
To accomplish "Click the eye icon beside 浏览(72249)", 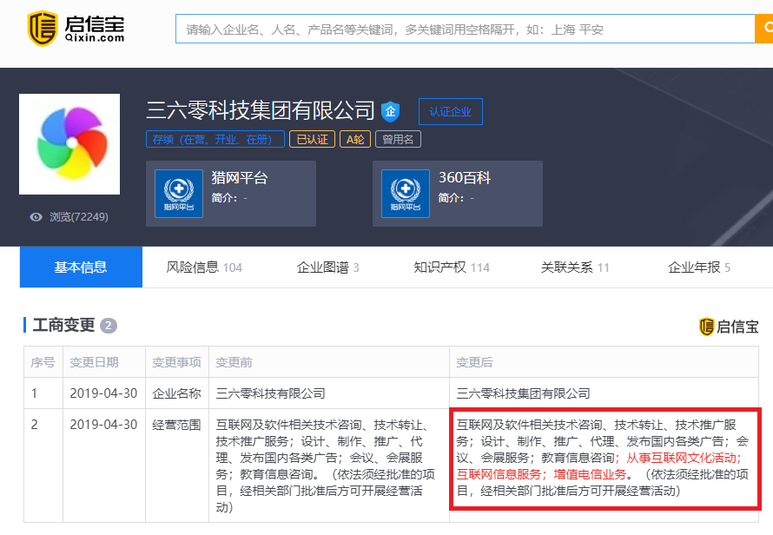I will (36, 217).
